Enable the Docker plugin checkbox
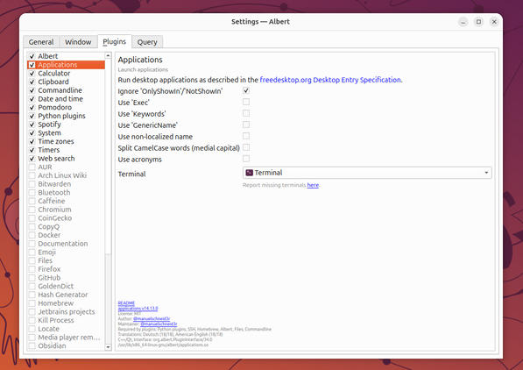Screen dimensions: 523x370 [x=32, y=235]
